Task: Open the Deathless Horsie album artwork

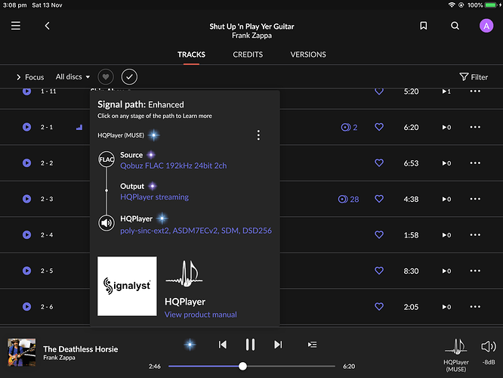Action: pos(21,352)
